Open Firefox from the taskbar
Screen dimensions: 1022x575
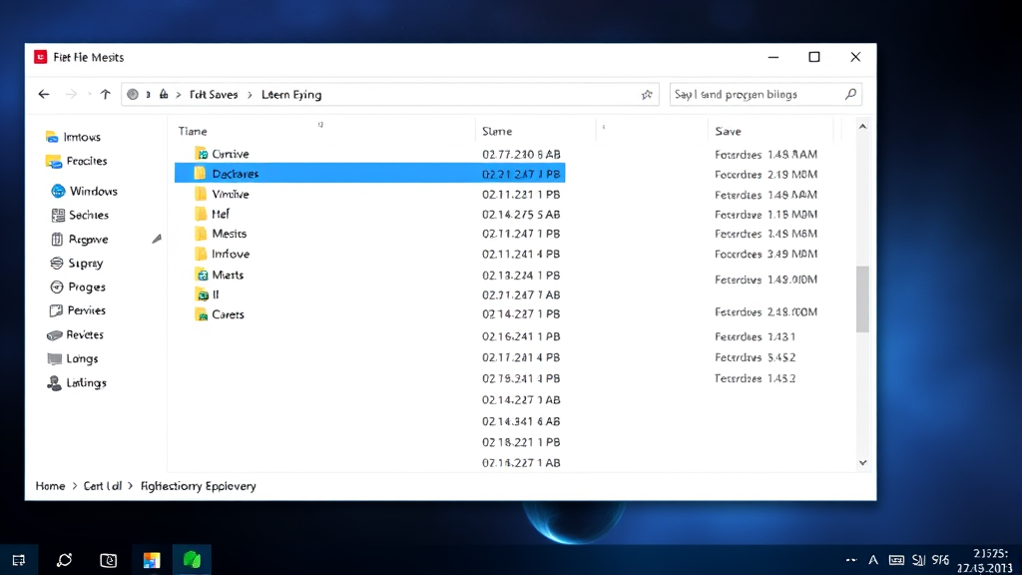152,559
